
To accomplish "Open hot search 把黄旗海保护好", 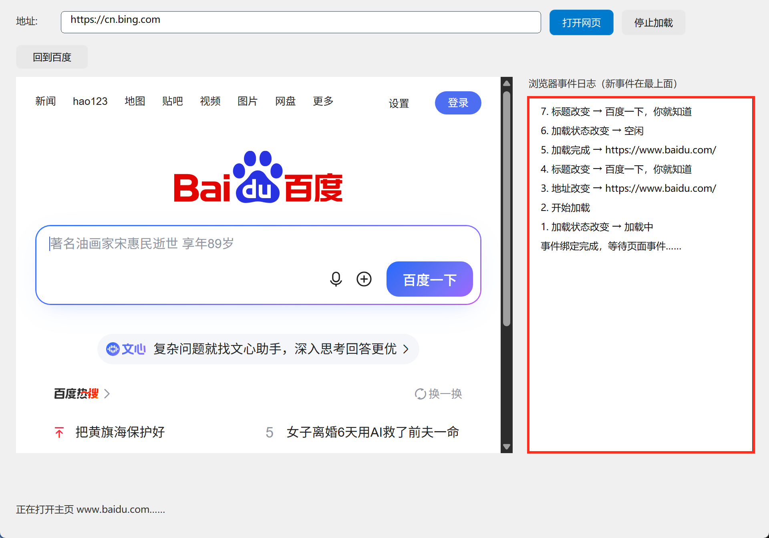I will tap(120, 432).
